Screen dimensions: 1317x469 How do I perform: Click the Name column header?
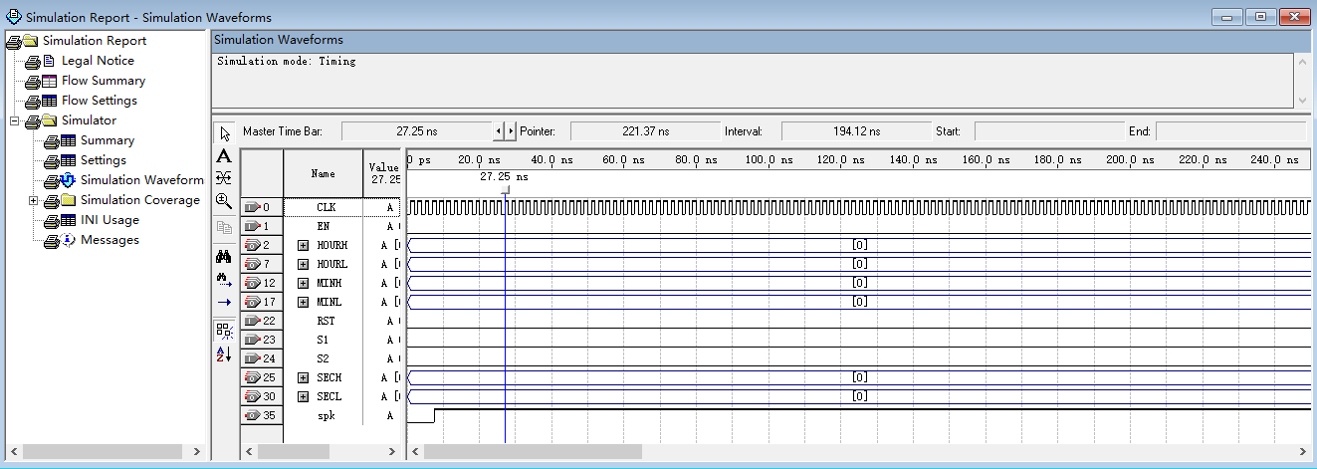pyautogui.click(x=324, y=173)
